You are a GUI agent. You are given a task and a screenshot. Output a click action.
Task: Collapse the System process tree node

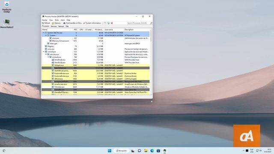pyautogui.click(x=46, y=36)
